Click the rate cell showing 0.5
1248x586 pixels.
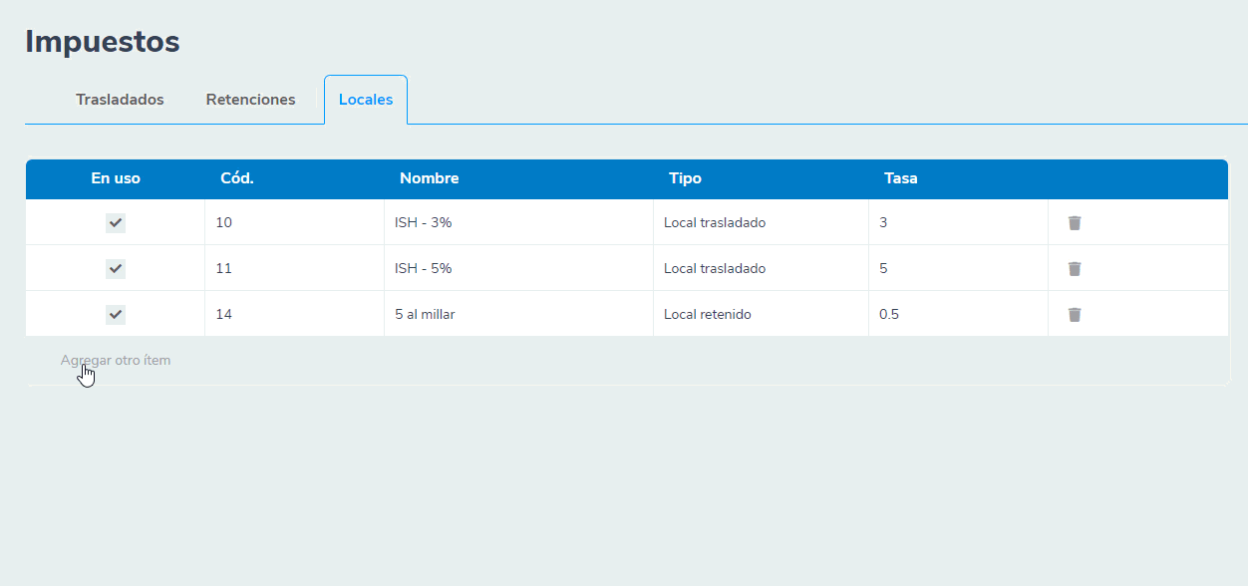(957, 315)
